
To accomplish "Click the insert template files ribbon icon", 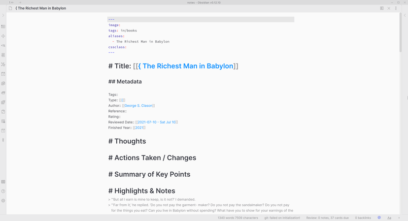I will 3,84.
